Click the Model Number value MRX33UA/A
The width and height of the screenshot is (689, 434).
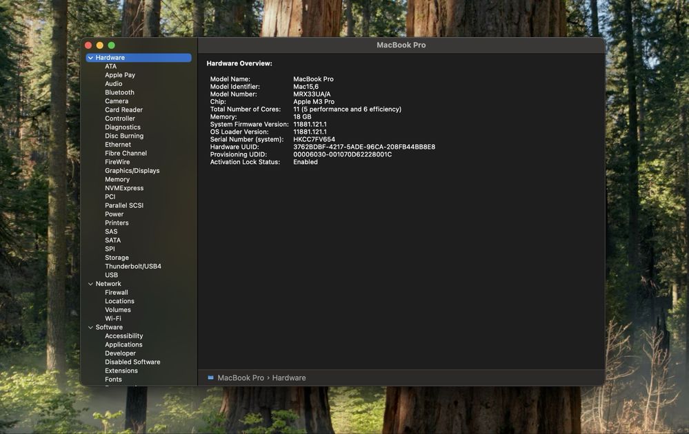[312, 94]
